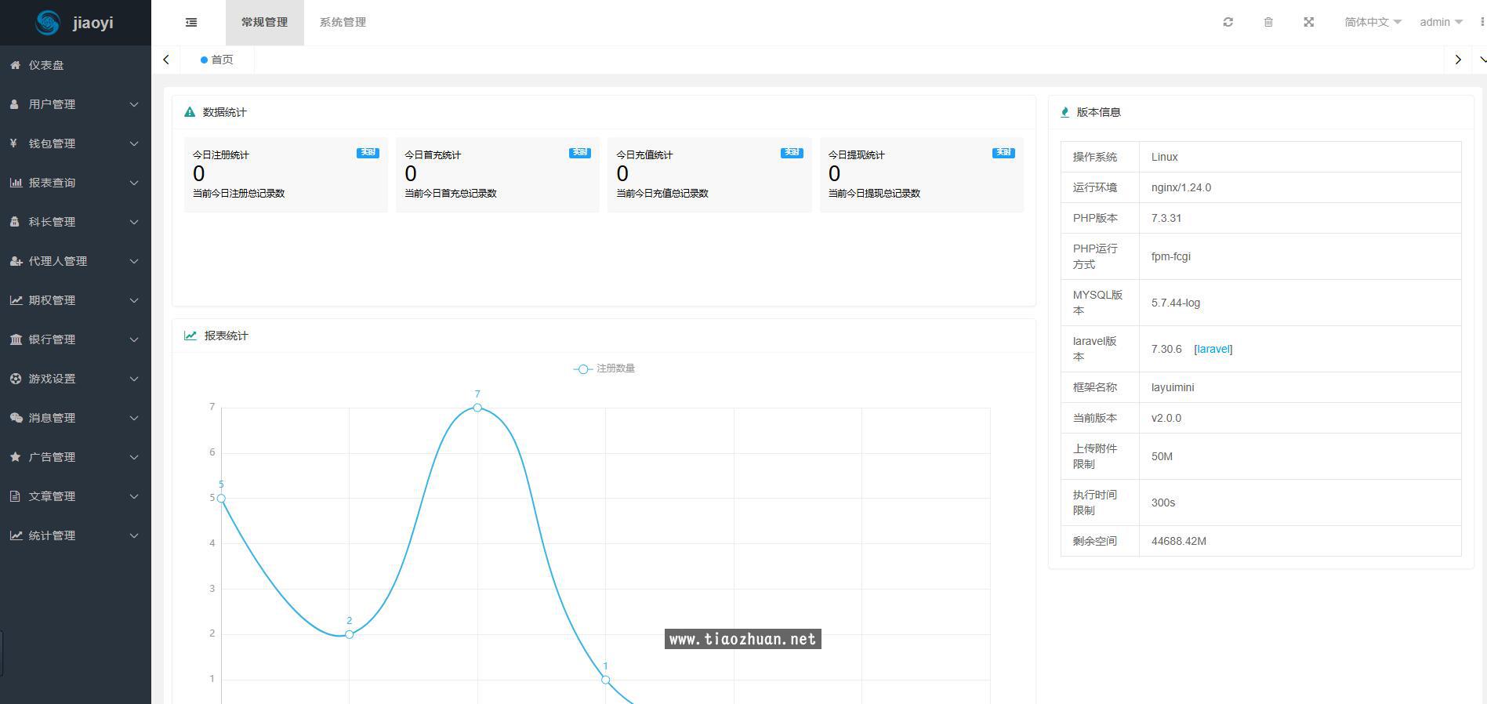
Task: Click the 今日注册统计 statistics card
Action: click(285, 174)
